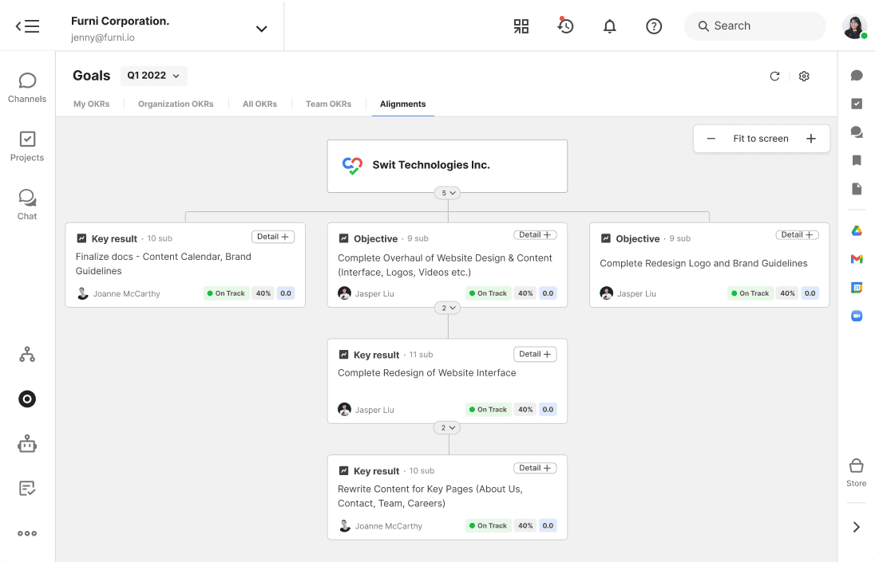Viewport: 875px width, 562px height.
Task: Open Google Drive in right sidebar
Action: click(x=857, y=231)
